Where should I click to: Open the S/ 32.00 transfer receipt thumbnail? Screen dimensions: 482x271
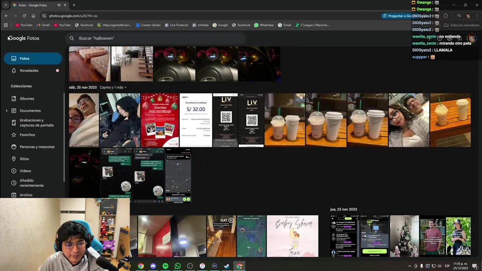click(196, 120)
